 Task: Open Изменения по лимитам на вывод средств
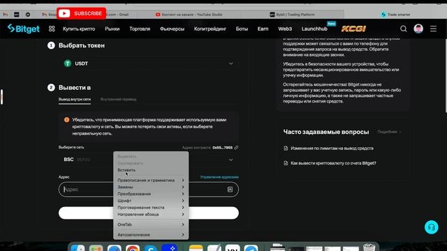[x=332, y=149]
